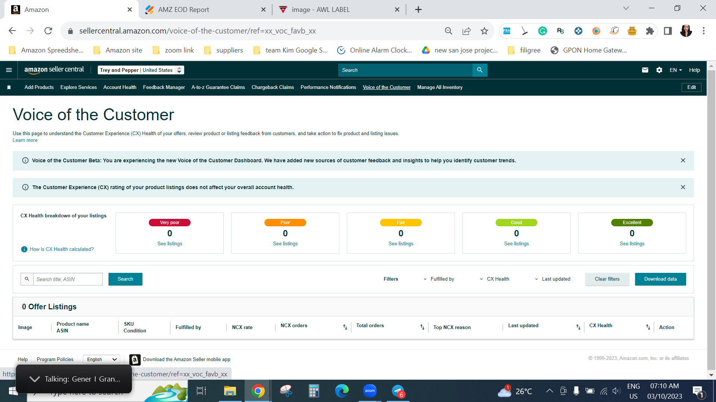Click the Edit favorites bar button

(691, 87)
